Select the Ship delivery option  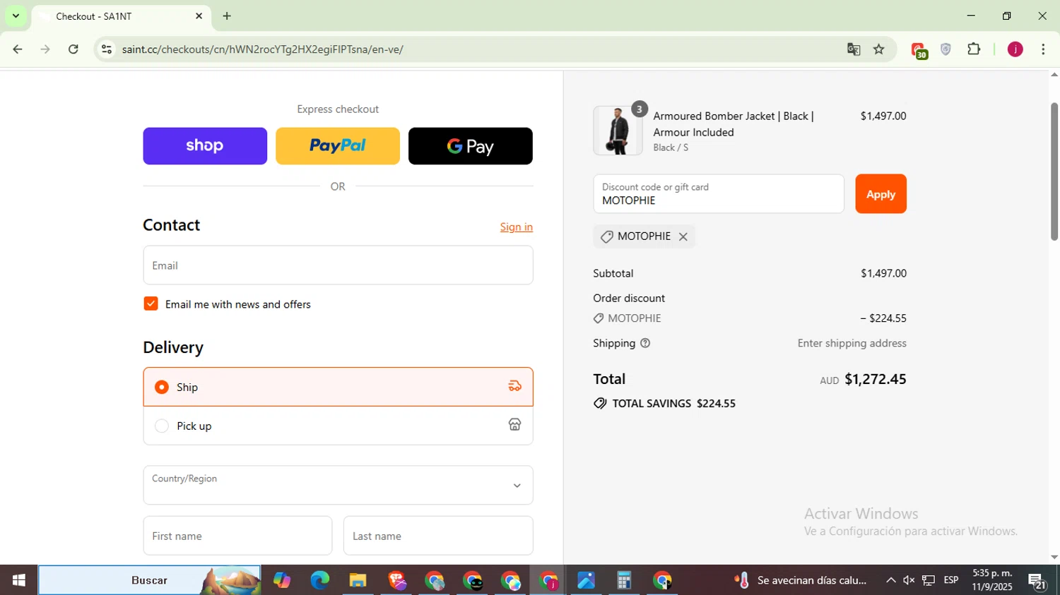[x=338, y=387]
